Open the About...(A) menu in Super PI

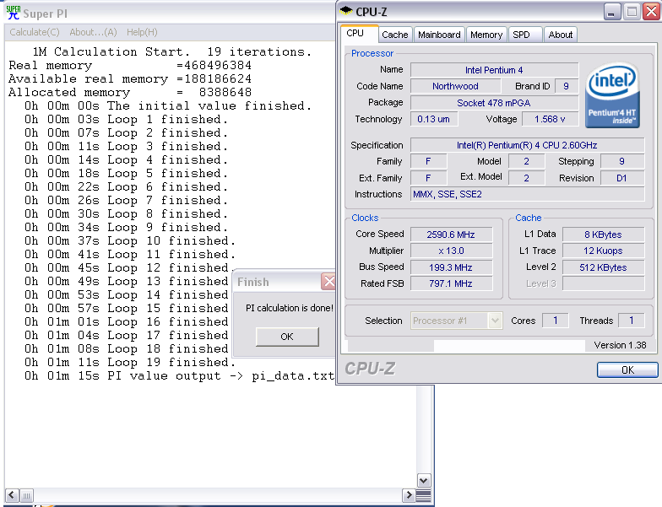(93, 32)
